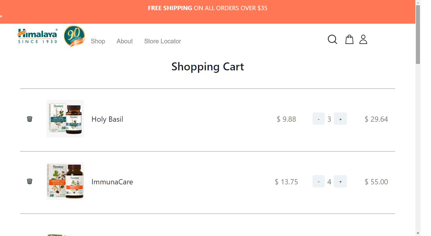Viewport: 431px width, 236px height.
Task: Delete ImmunaCare using trash icon
Action: coord(30,181)
